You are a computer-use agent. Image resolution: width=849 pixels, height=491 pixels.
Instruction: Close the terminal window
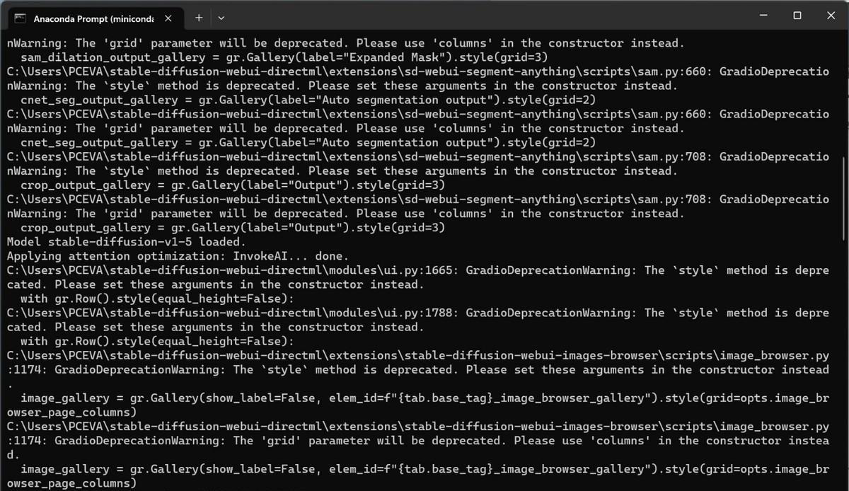point(831,16)
